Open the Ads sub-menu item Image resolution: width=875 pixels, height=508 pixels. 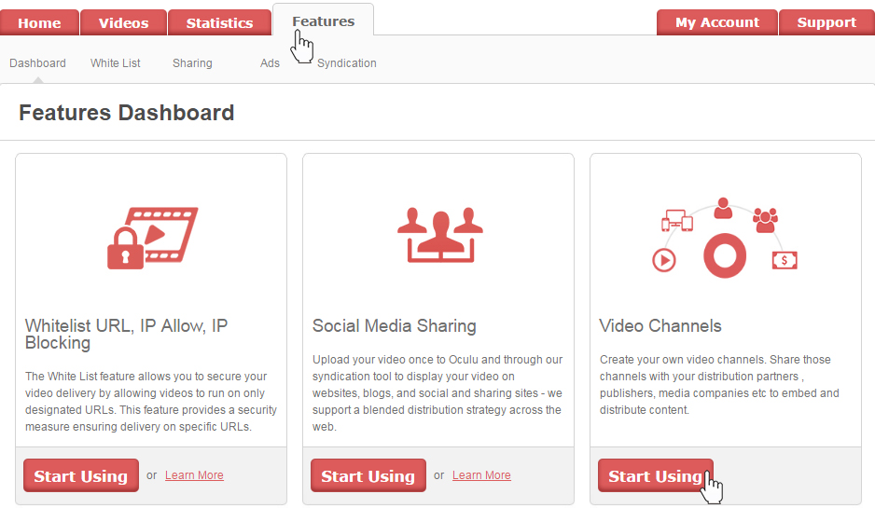[270, 63]
